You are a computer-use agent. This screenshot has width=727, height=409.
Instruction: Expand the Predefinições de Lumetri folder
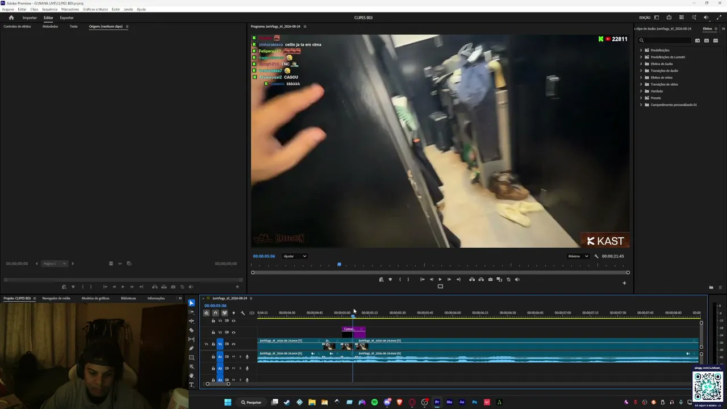641,57
